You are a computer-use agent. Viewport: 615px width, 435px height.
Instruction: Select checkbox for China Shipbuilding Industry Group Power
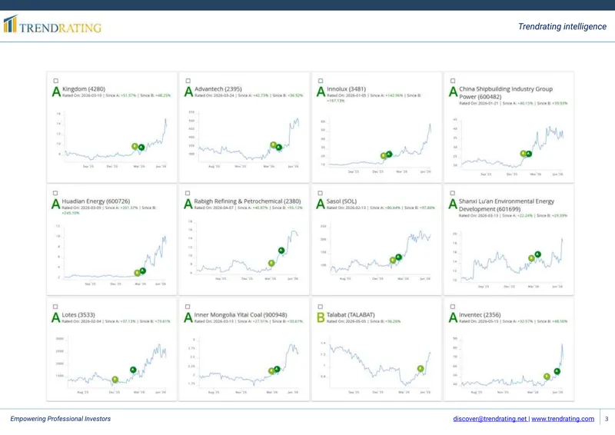pyautogui.click(x=453, y=81)
